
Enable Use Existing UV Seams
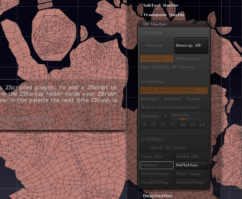pos(174,67)
